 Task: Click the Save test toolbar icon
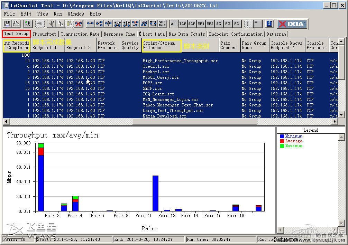pyautogui.click(x=7, y=24)
